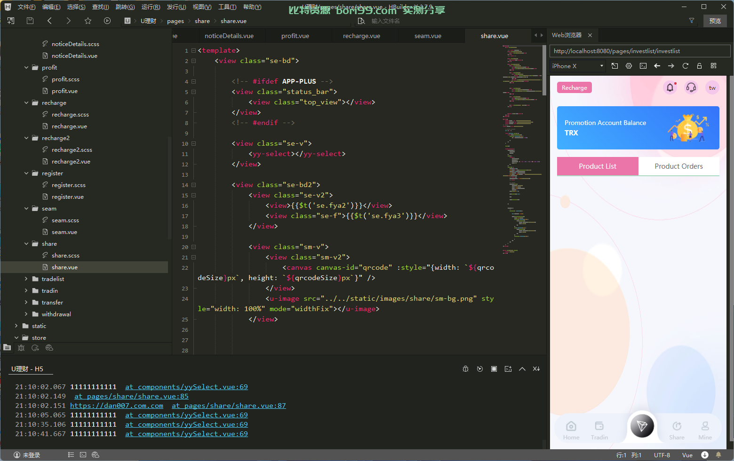Image resolution: width=734 pixels, height=461 pixels.
Task: Click the QR code icon in the browser toolbar
Action: pos(714,66)
